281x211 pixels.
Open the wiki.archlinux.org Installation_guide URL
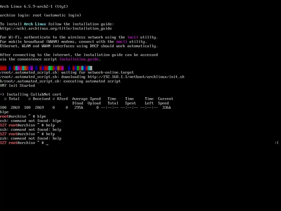coord(56,28)
